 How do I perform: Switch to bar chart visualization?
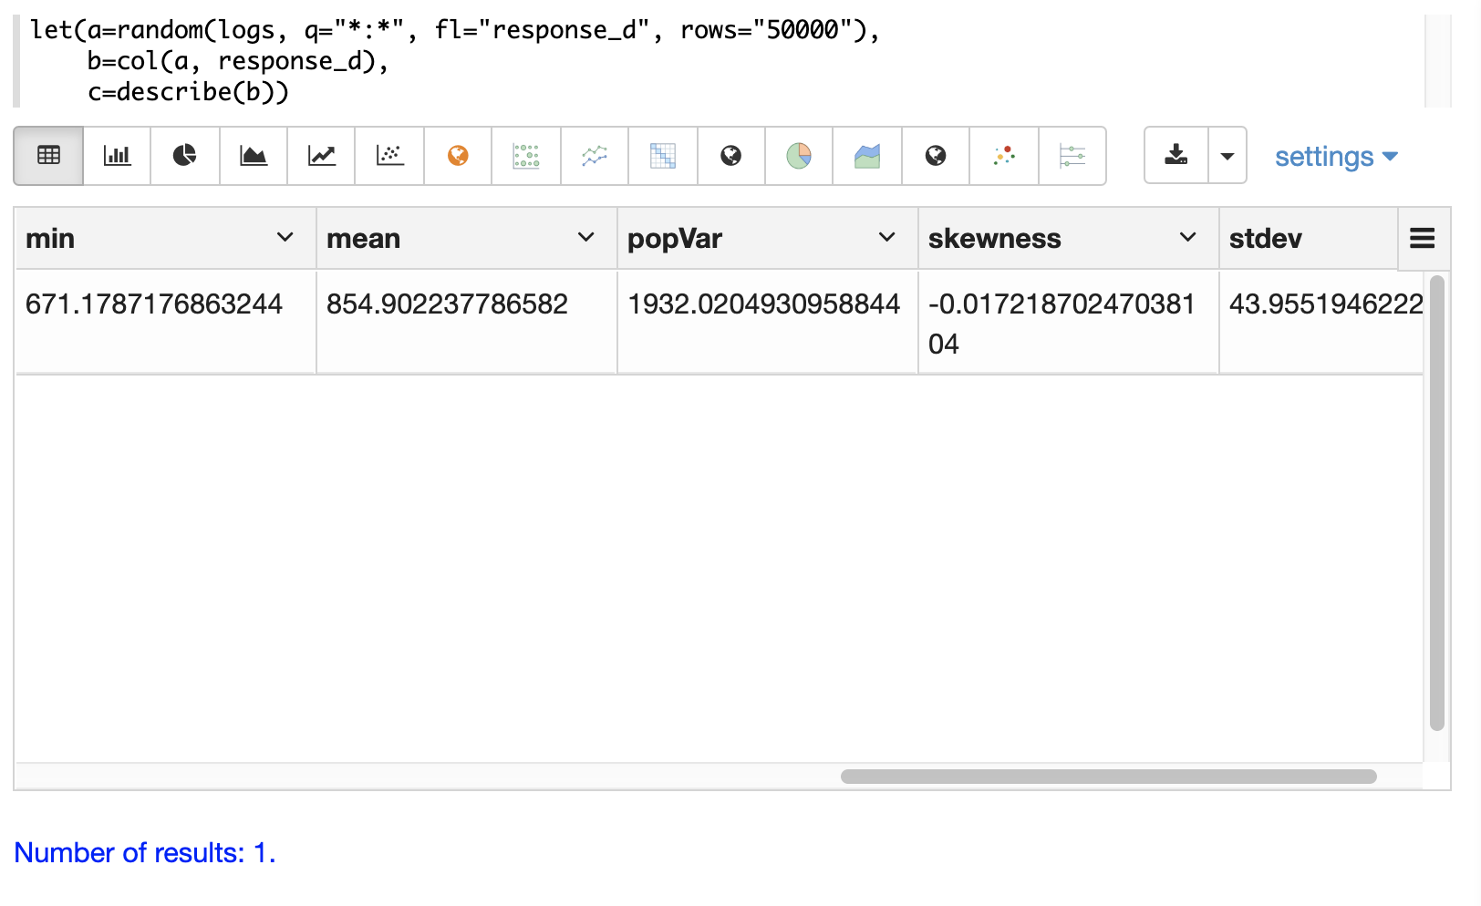point(117,156)
